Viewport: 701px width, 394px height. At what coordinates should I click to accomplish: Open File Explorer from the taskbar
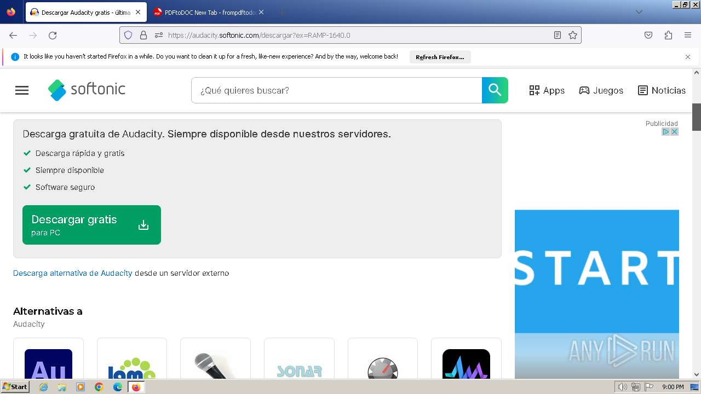[62, 387]
